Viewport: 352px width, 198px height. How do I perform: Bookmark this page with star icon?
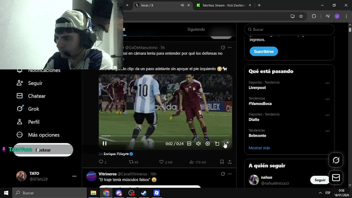point(301,16)
